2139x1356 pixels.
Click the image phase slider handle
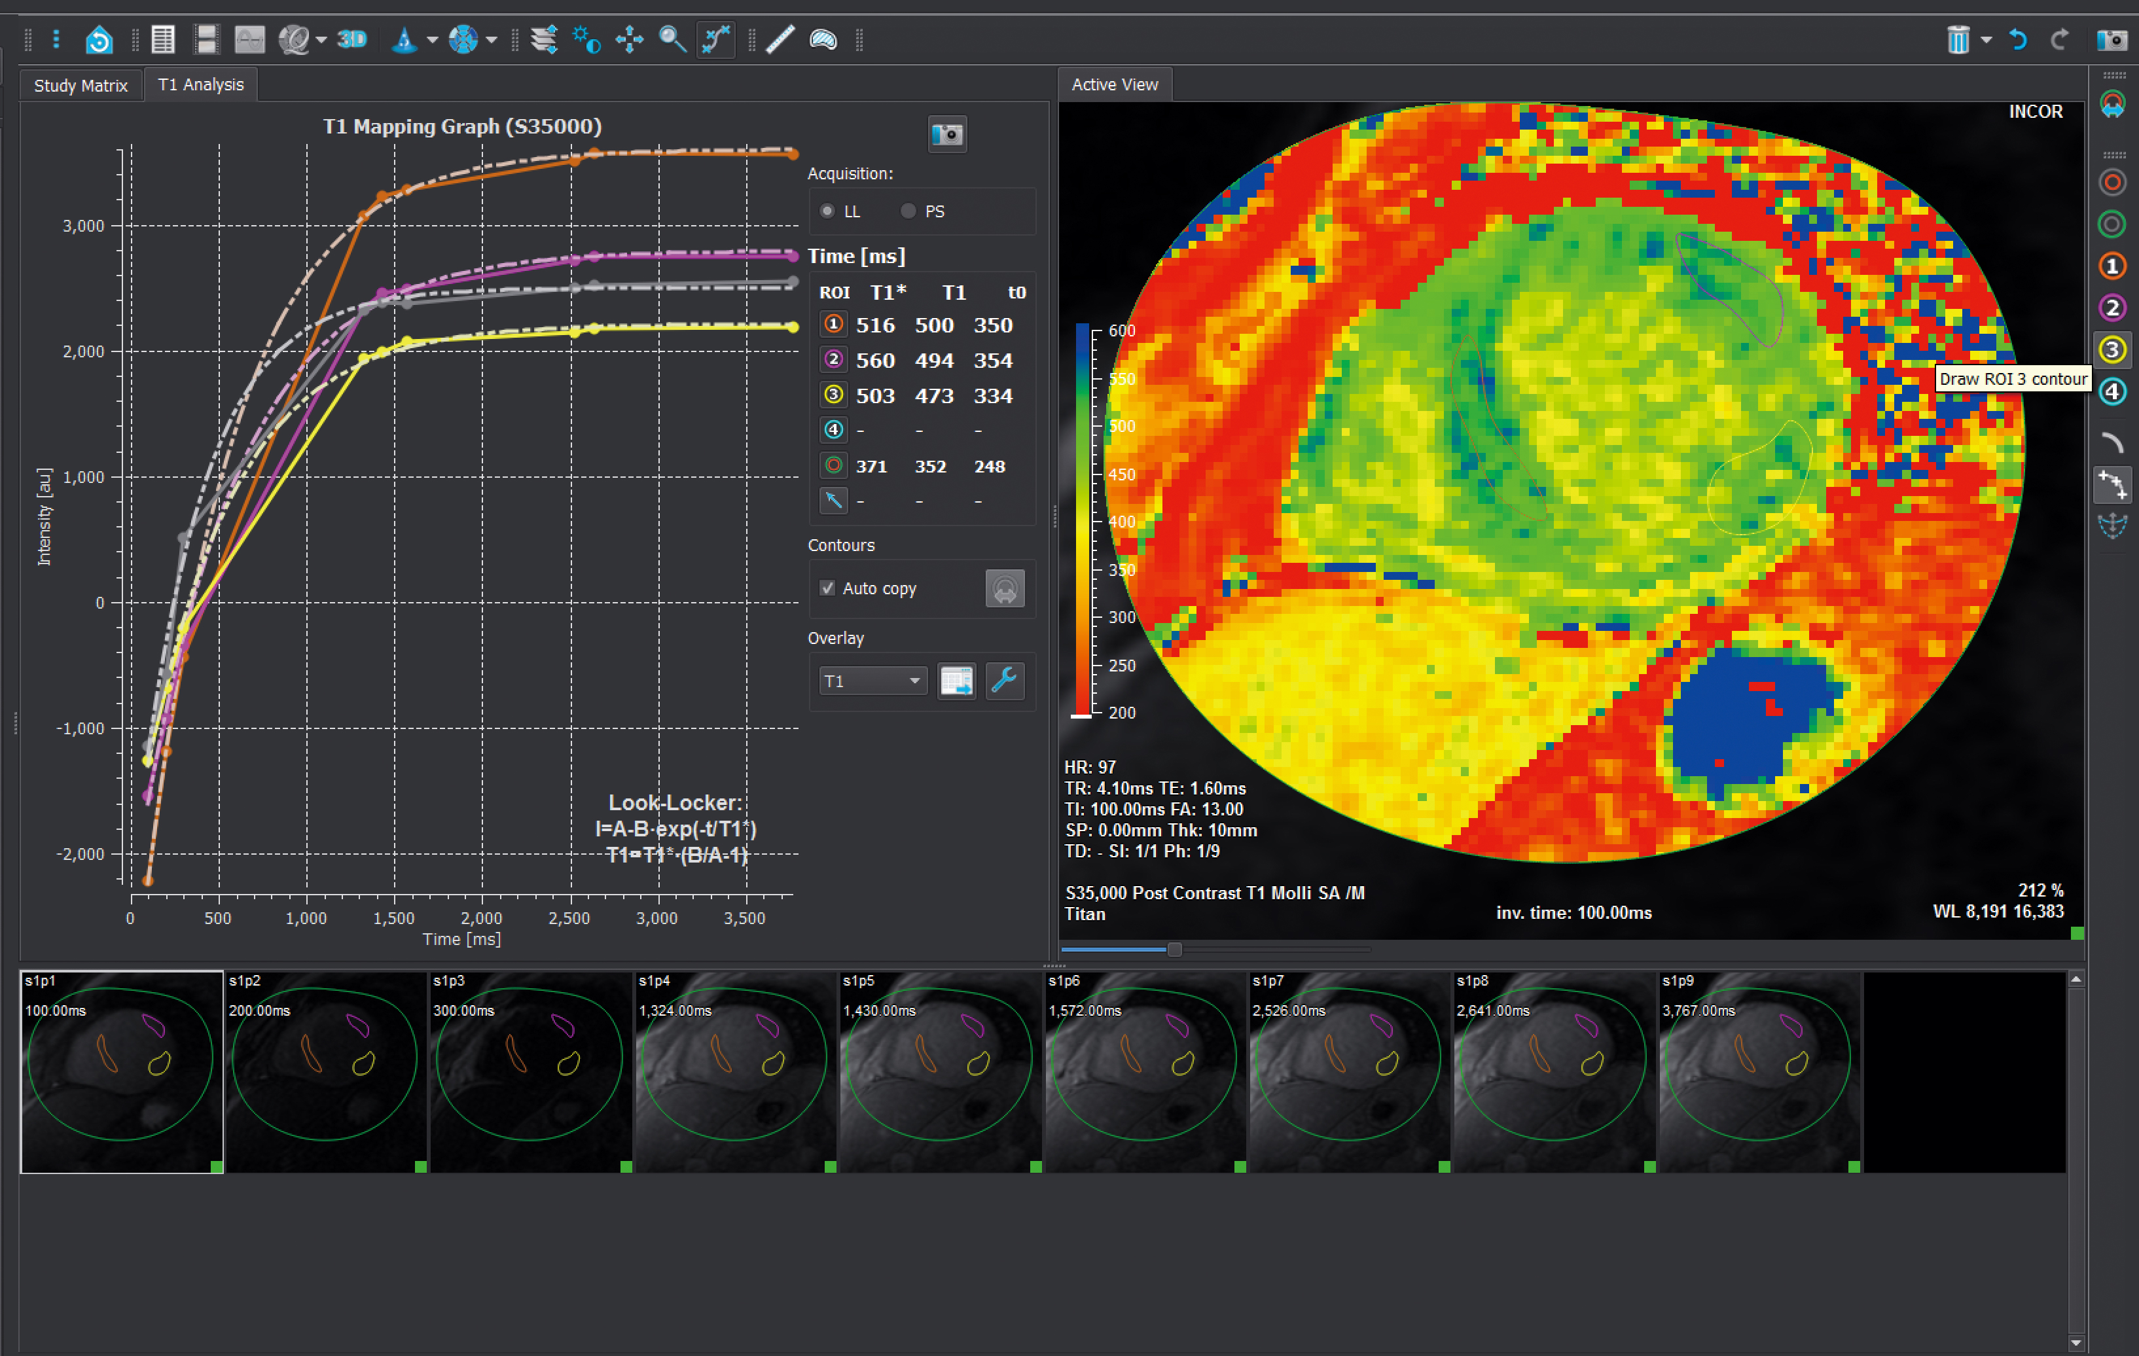point(1174,950)
